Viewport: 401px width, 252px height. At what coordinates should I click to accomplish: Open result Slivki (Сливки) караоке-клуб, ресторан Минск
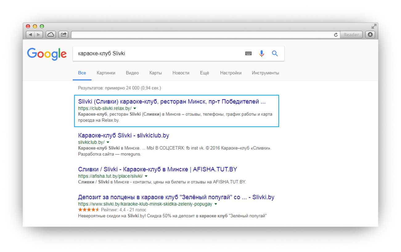pos(172,101)
